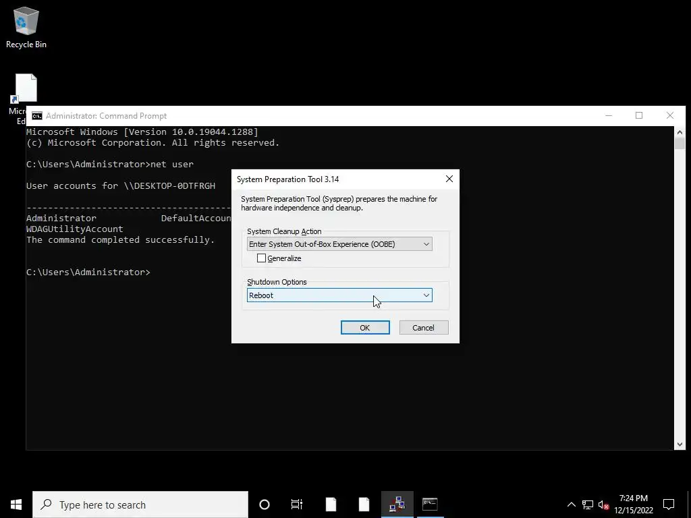
Task: Maximize the Command Prompt window
Action: coord(639,115)
